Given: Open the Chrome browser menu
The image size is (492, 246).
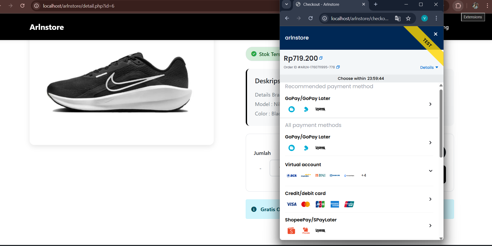Looking at the screenshot, I should pyautogui.click(x=436, y=18).
